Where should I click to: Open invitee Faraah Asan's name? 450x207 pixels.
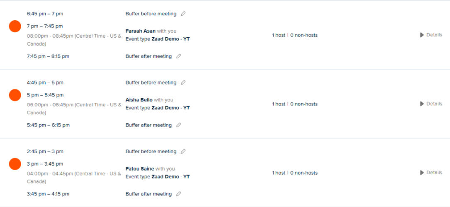click(x=141, y=31)
